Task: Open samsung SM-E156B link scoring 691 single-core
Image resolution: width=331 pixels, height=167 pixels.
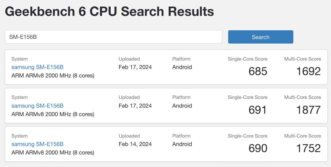Action: [x=38, y=106]
